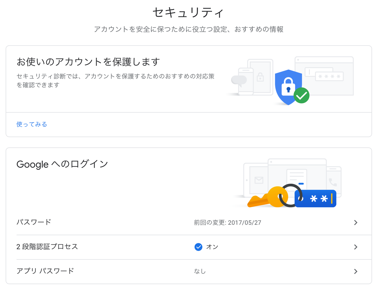Click the grey asterisk password field illustration
The height and width of the screenshot is (288, 379).
329,77
